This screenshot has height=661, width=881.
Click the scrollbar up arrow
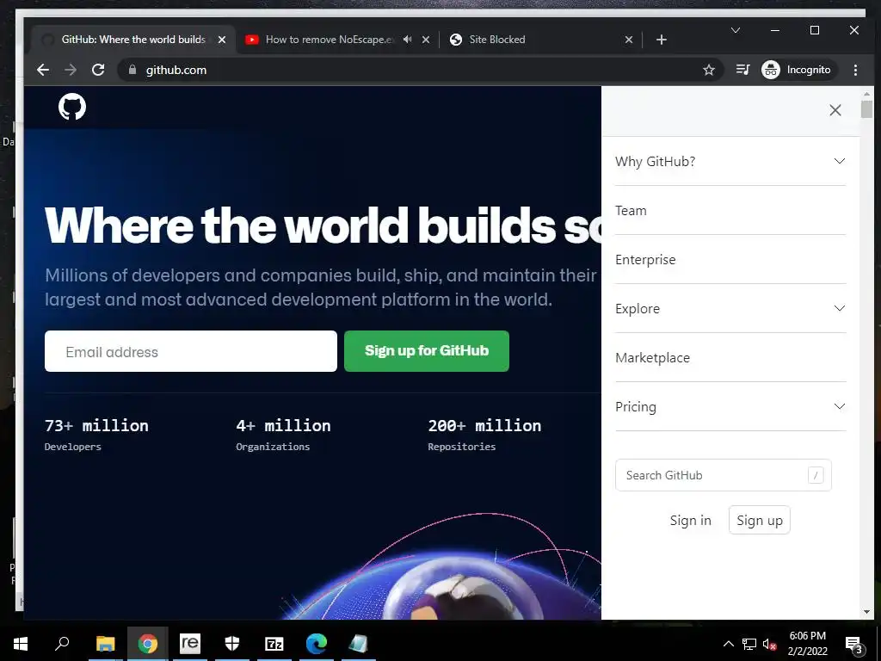pyautogui.click(x=866, y=93)
